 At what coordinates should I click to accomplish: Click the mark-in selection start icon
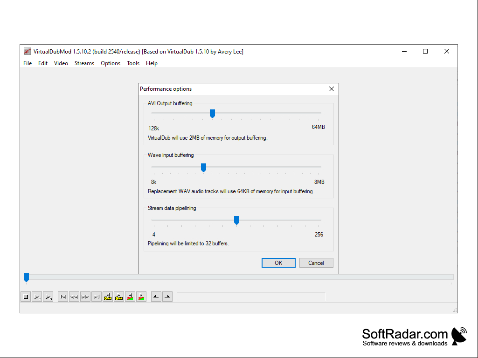coord(156,297)
